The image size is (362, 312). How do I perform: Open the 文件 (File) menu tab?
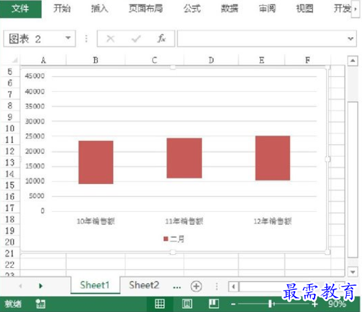point(21,9)
